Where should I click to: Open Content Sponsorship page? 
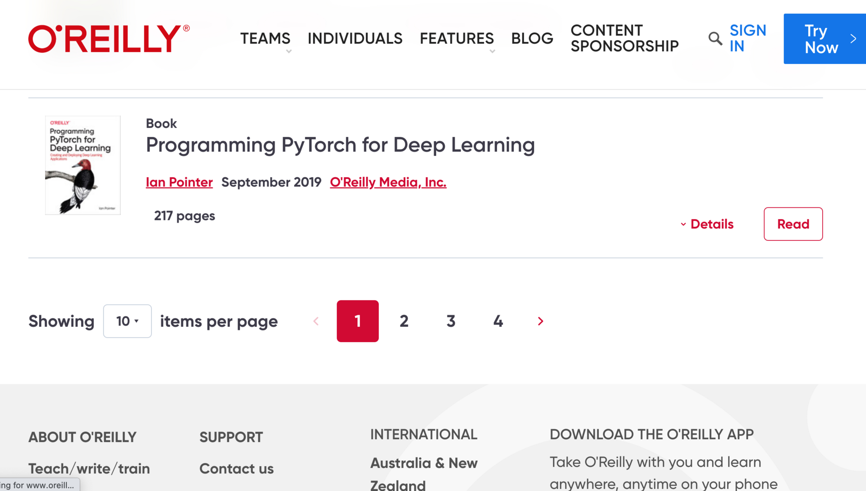tap(625, 38)
